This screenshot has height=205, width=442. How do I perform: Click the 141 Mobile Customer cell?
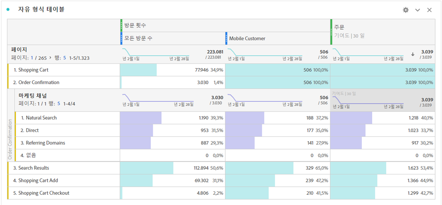pos(278,143)
